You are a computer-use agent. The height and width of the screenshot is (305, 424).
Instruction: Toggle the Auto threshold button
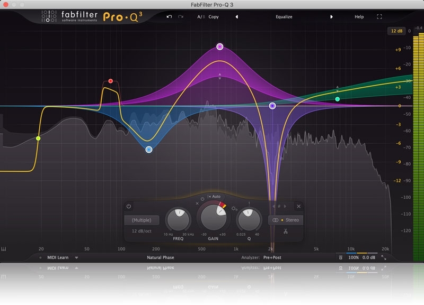click(214, 196)
